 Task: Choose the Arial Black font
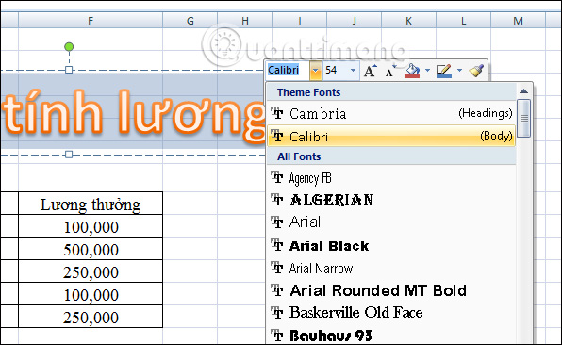[x=391, y=246]
